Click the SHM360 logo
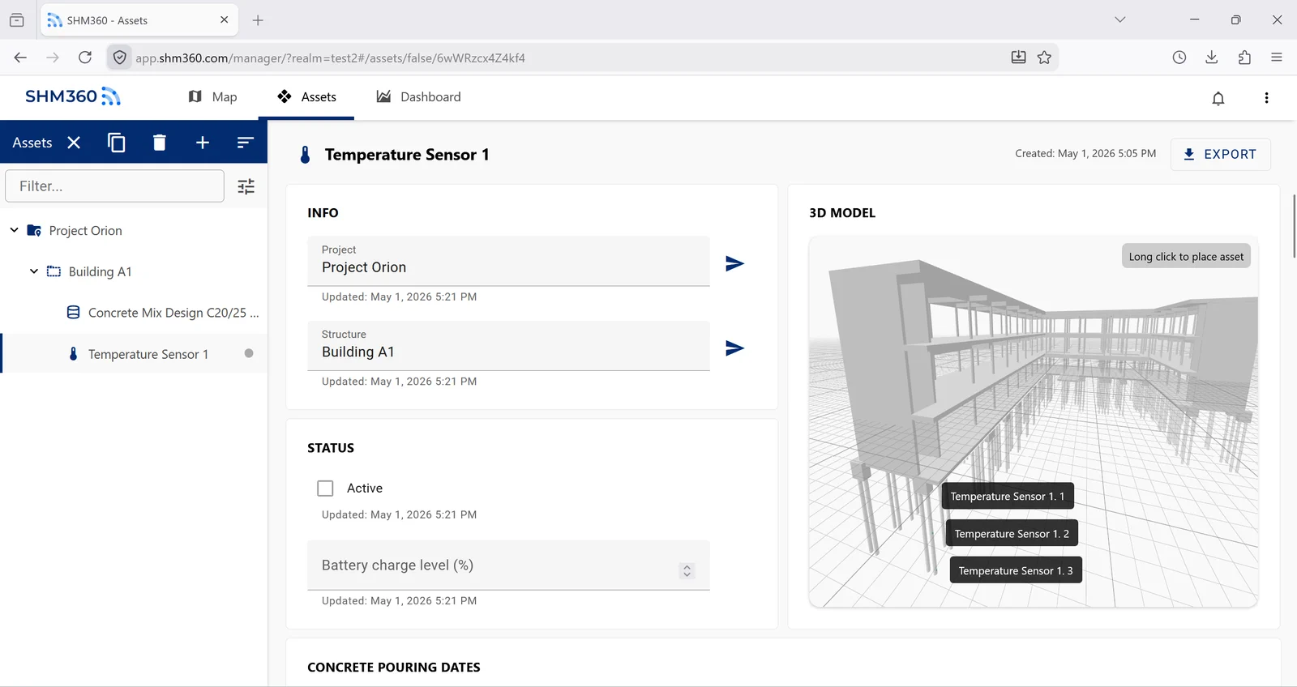Image resolution: width=1297 pixels, height=687 pixels. 73,96
